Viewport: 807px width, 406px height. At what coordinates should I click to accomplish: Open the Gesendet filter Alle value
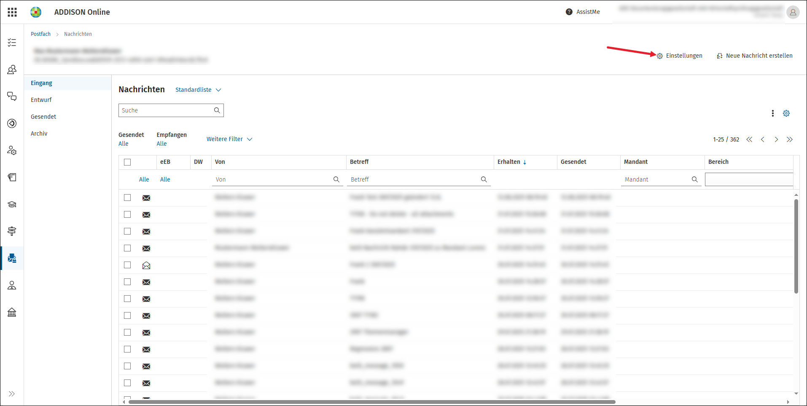click(124, 144)
